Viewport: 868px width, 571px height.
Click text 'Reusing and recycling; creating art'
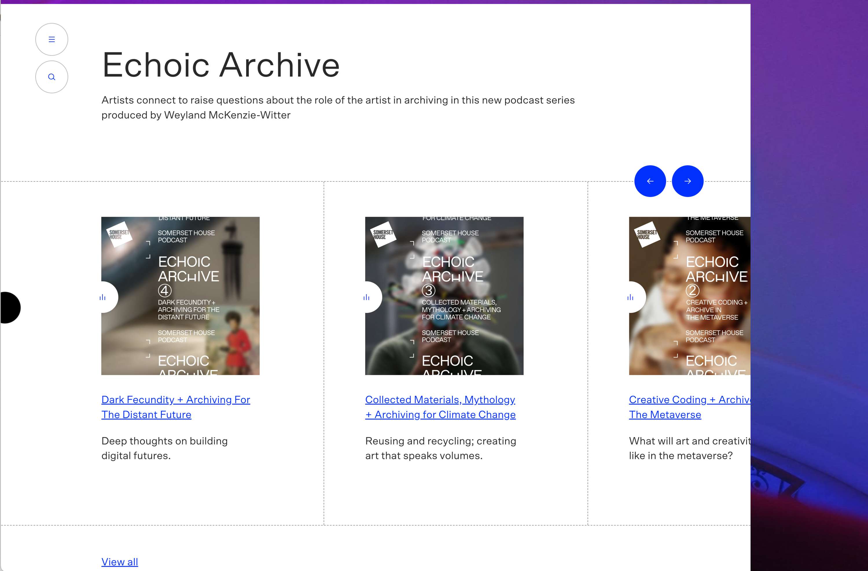(x=441, y=448)
